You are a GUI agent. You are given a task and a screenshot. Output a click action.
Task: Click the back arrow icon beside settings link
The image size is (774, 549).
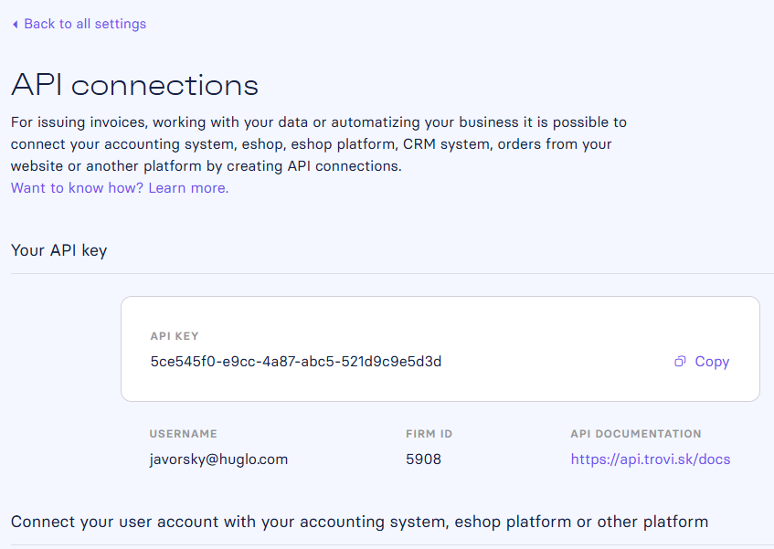pyautogui.click(x=16, y=24)
